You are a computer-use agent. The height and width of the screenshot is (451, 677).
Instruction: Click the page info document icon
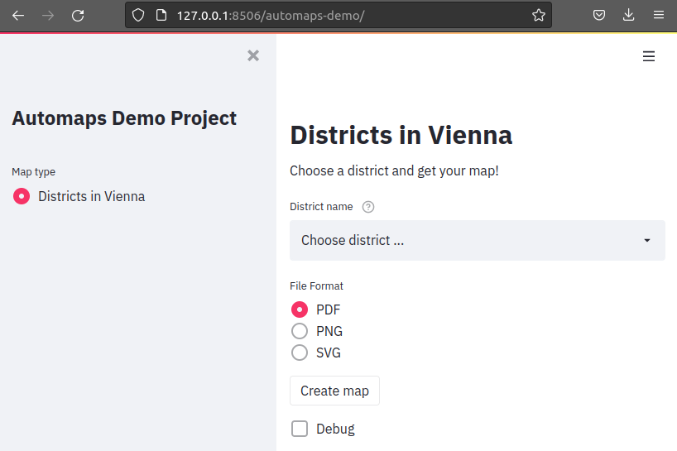[x=161, y=15]
